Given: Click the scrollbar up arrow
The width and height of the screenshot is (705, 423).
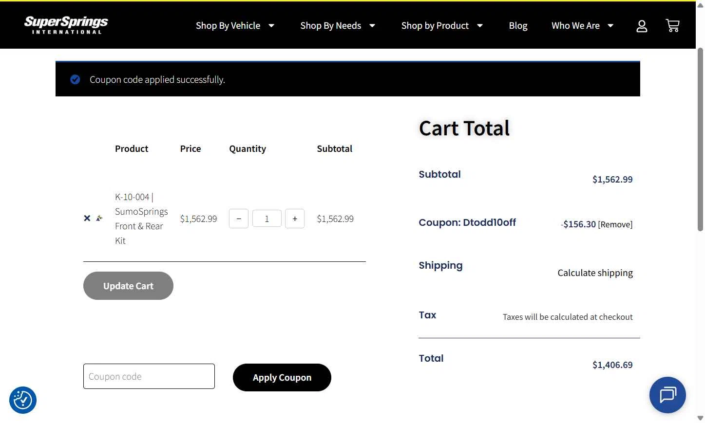Looking at the screenshot, I should coord(700,5).
